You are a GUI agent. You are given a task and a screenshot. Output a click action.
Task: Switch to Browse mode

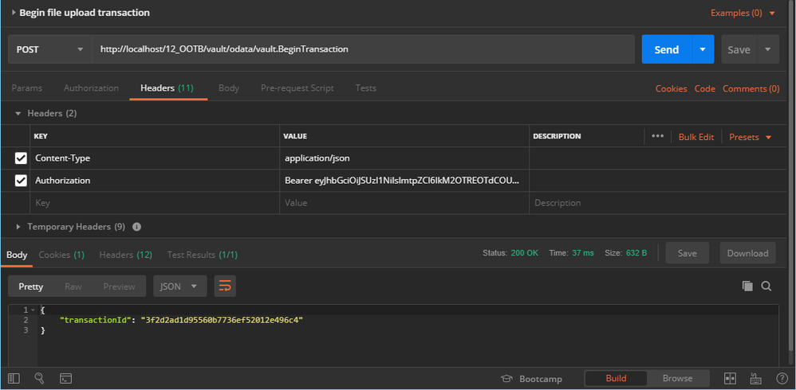[677, 378]
